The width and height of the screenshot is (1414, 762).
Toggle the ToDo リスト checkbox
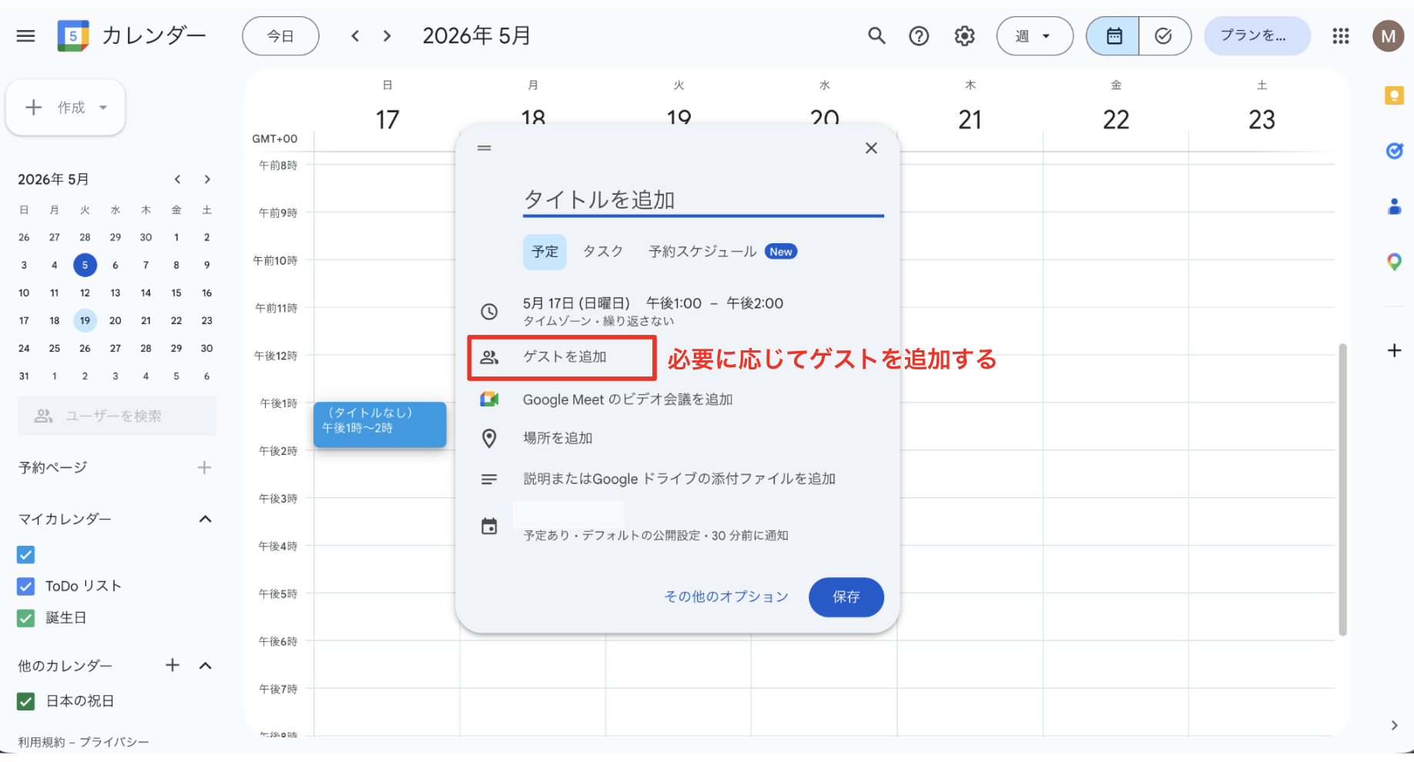[25, 587]
